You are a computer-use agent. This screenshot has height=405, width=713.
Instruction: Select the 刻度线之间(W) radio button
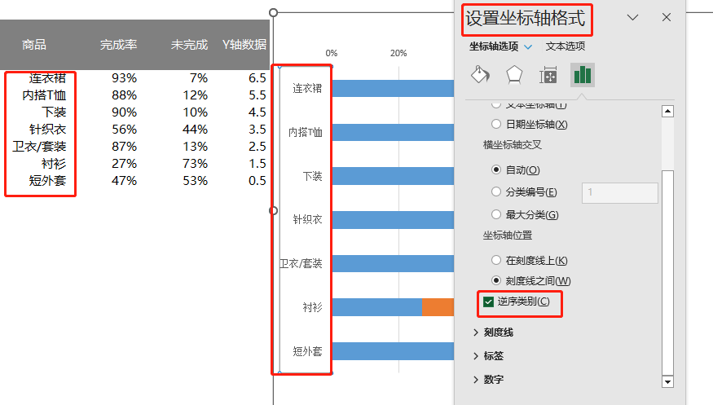pyautogui.click(x=496, y=280)
